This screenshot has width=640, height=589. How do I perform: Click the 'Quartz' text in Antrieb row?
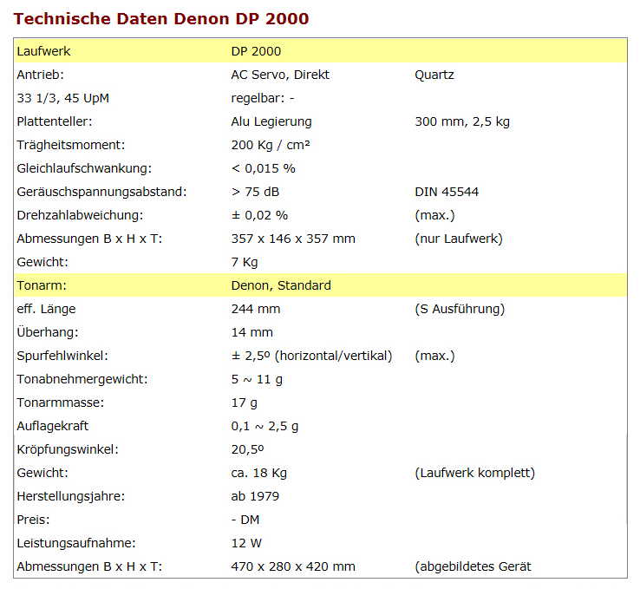(434, 75)
